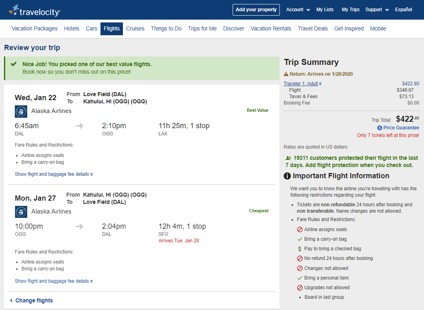424x310 pixels.
Task: Go to the Mobile tab
Action: (378, 29)
